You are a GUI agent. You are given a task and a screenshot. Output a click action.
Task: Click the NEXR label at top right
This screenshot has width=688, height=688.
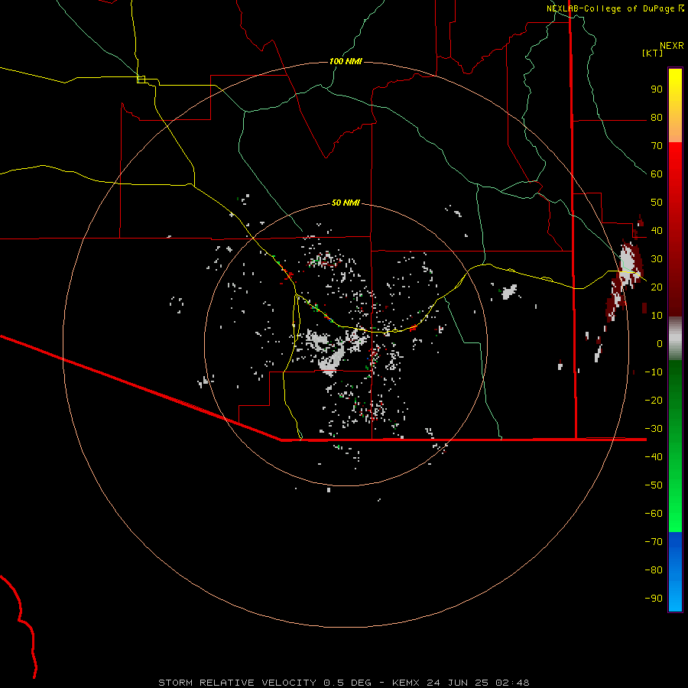pyautogui.click(x=672, y=46)
